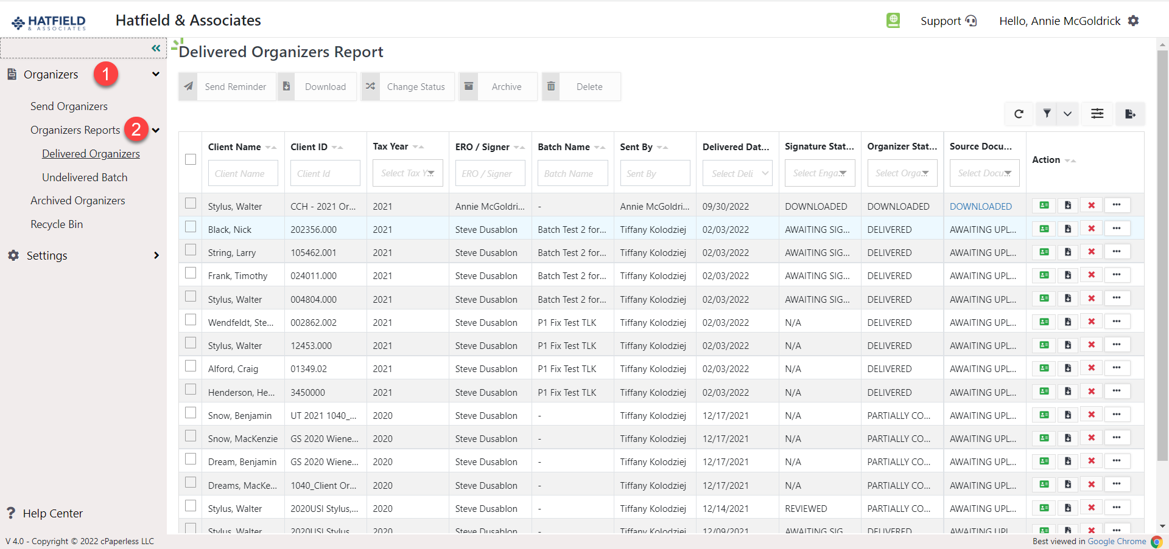The image size is (1169, 549).
Task: Check the row checkbox for Wendfeldt, Ste...
Action: [x=191, y=319]
